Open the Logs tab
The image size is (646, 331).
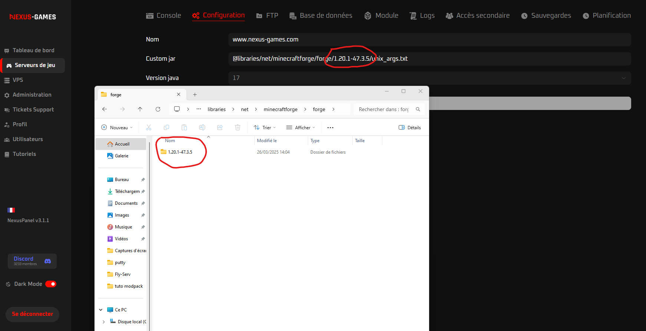tap(422, 16)
